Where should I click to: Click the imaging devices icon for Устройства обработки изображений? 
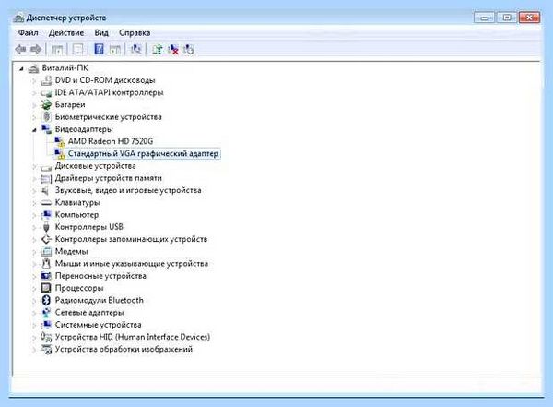click(x=46, y=350)
